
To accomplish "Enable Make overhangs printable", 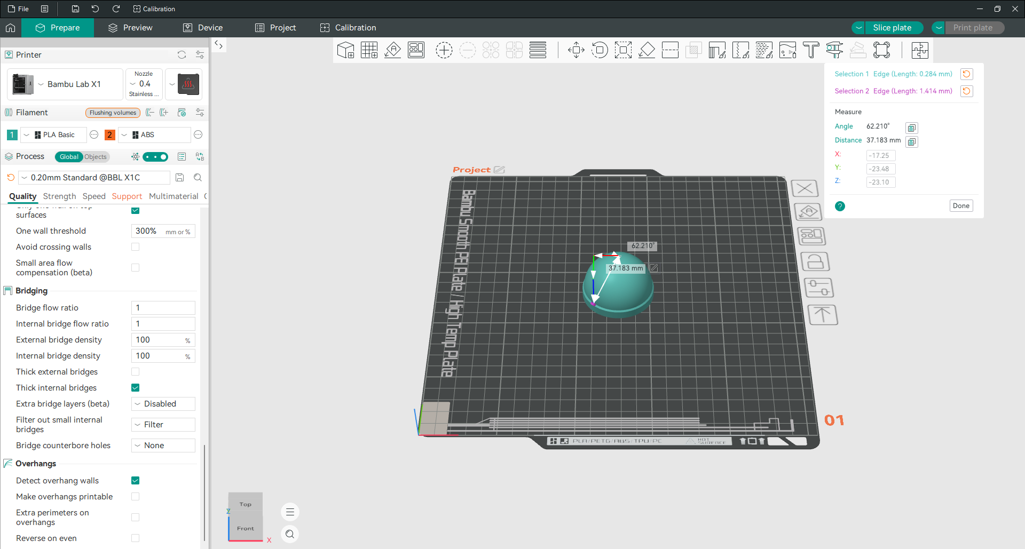I will point(136,497).
